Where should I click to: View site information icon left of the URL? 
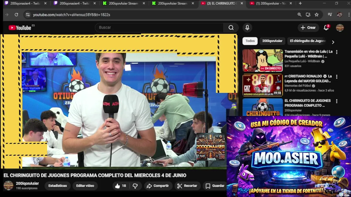coord(27,15)
